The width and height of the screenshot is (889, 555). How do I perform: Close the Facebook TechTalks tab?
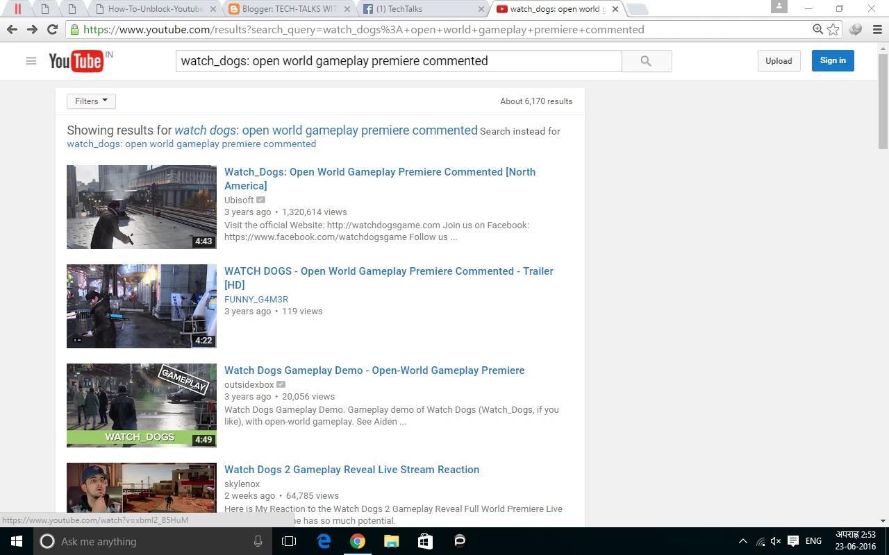coord(481,9)
